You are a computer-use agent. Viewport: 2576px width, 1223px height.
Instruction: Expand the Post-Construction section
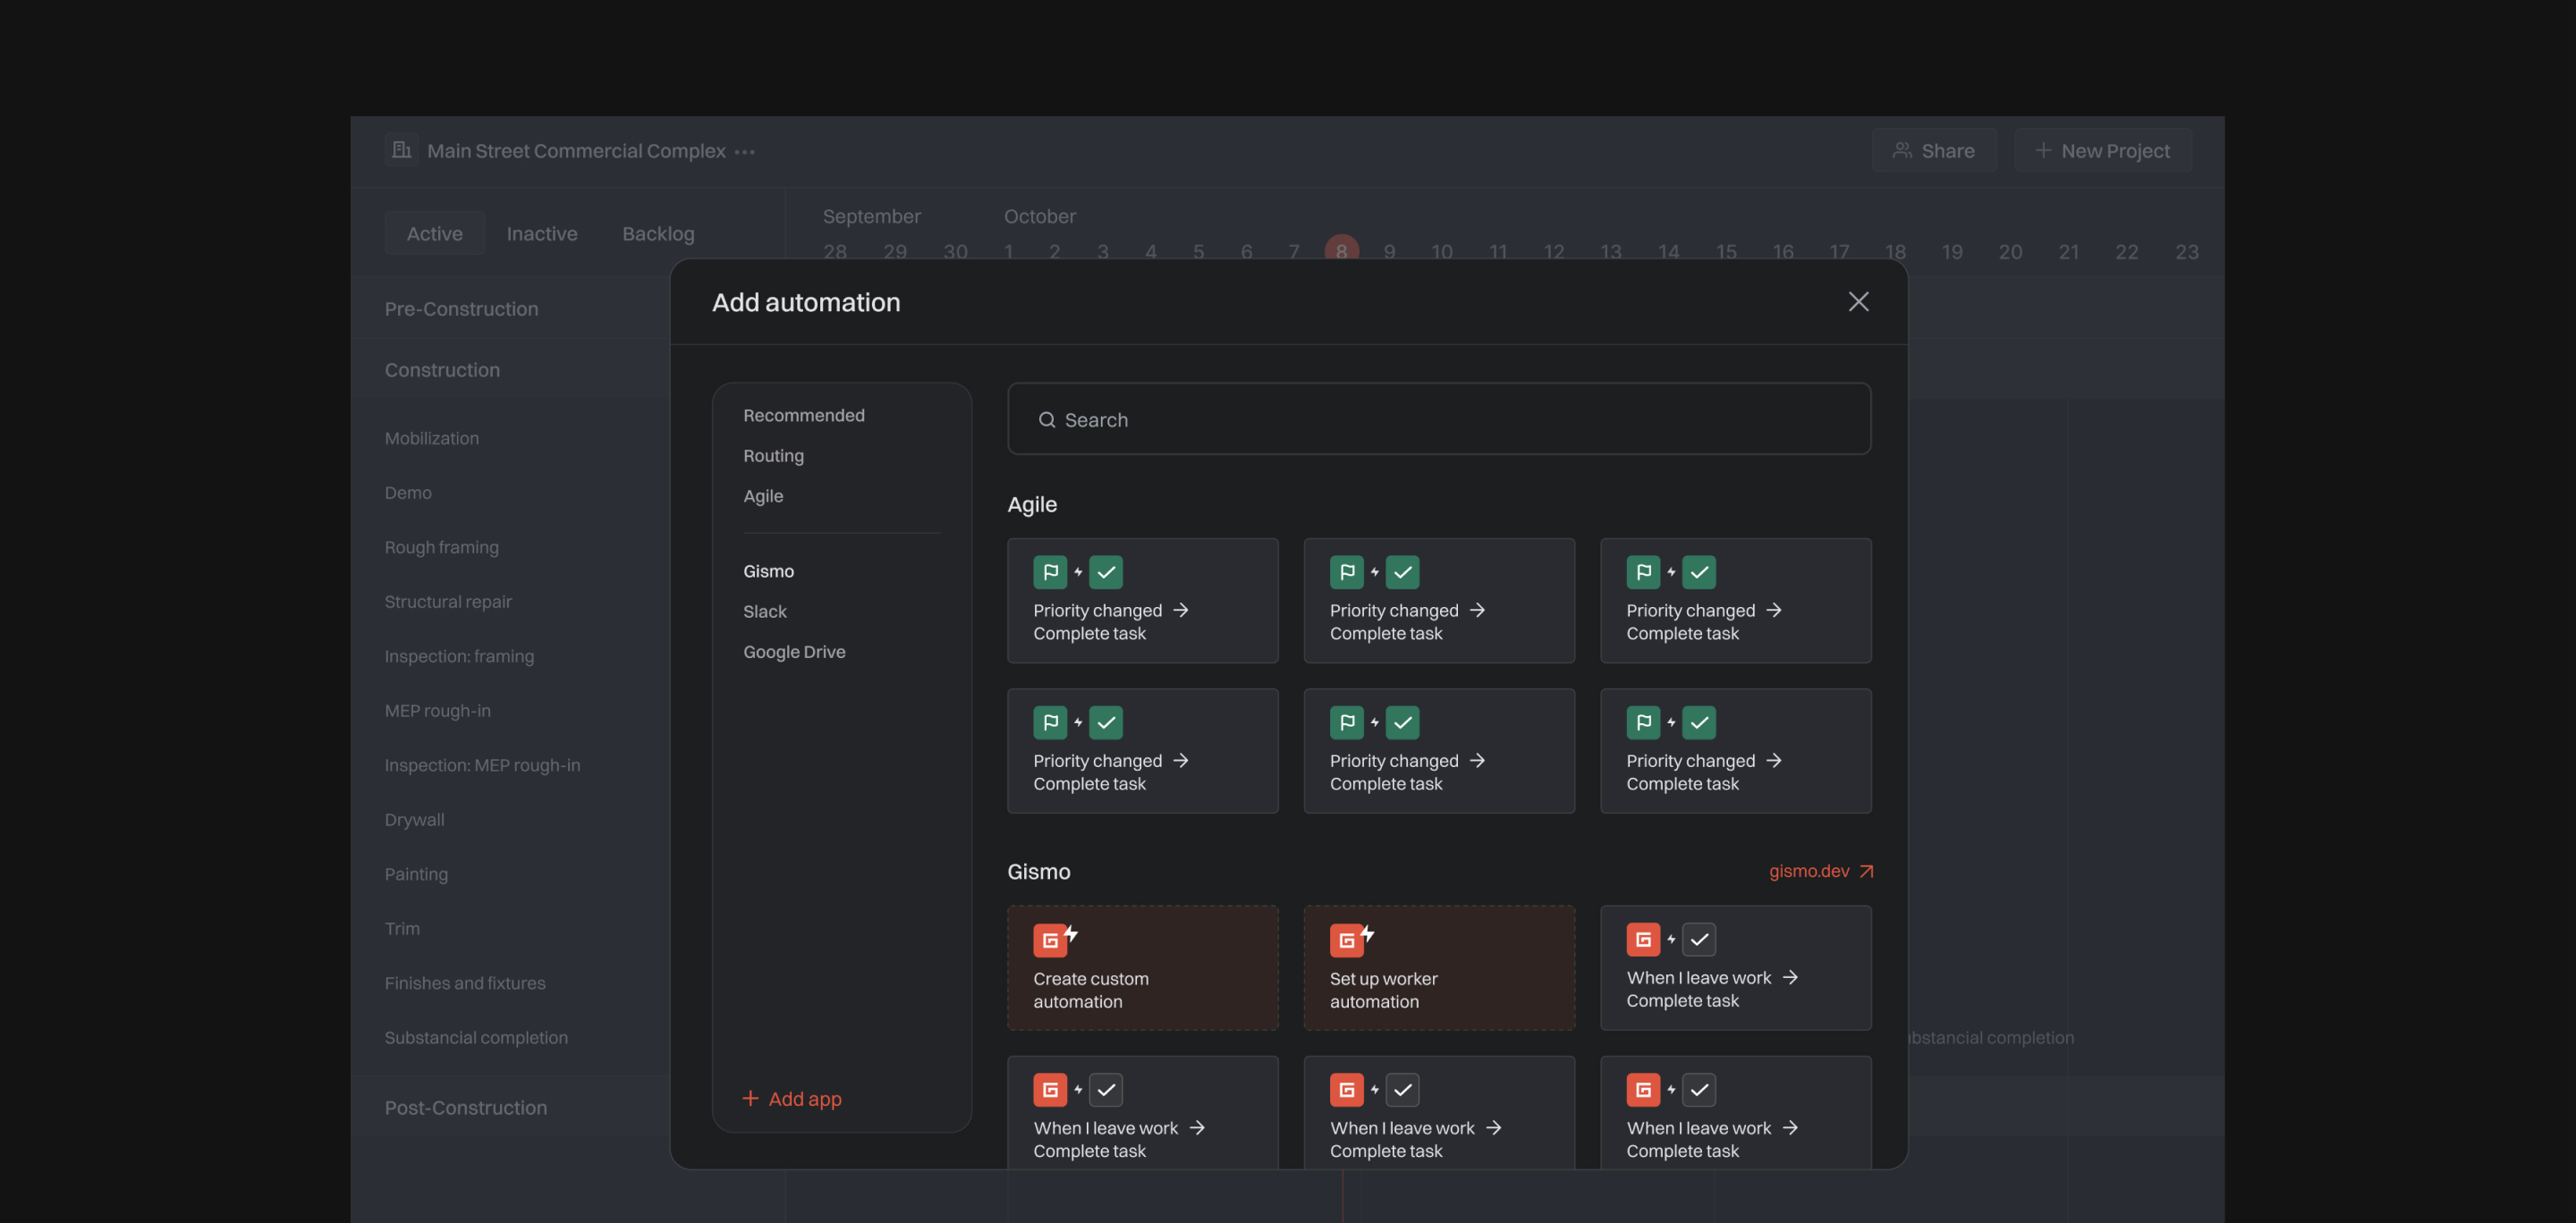coord(465,1108)
